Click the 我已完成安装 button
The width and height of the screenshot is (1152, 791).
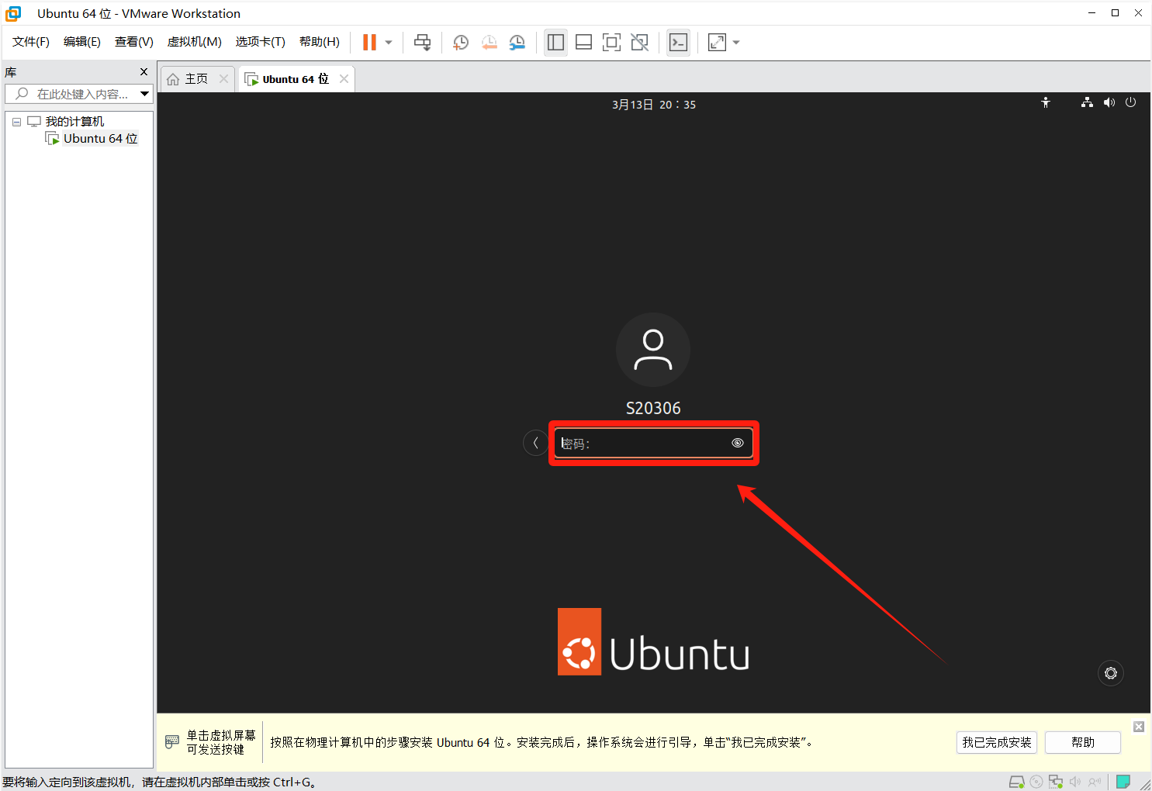(996, 742)
